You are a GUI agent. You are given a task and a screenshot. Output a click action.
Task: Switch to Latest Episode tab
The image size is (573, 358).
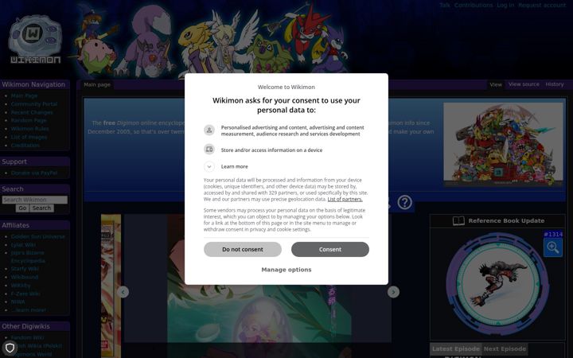tap(456, 349)
